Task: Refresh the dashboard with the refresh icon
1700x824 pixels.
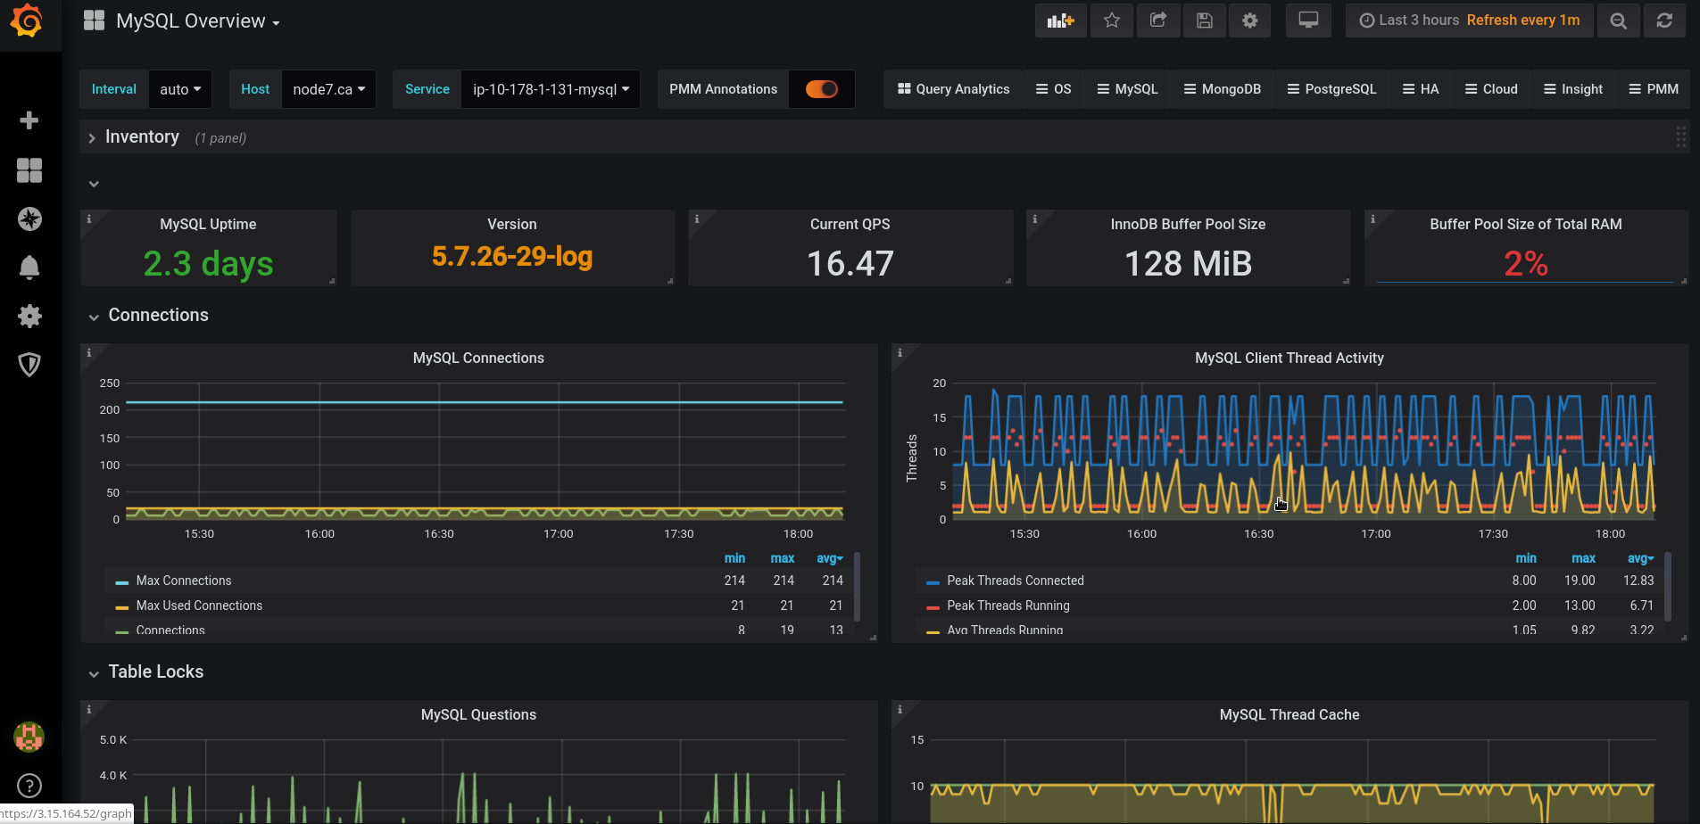Action: 1663,20
